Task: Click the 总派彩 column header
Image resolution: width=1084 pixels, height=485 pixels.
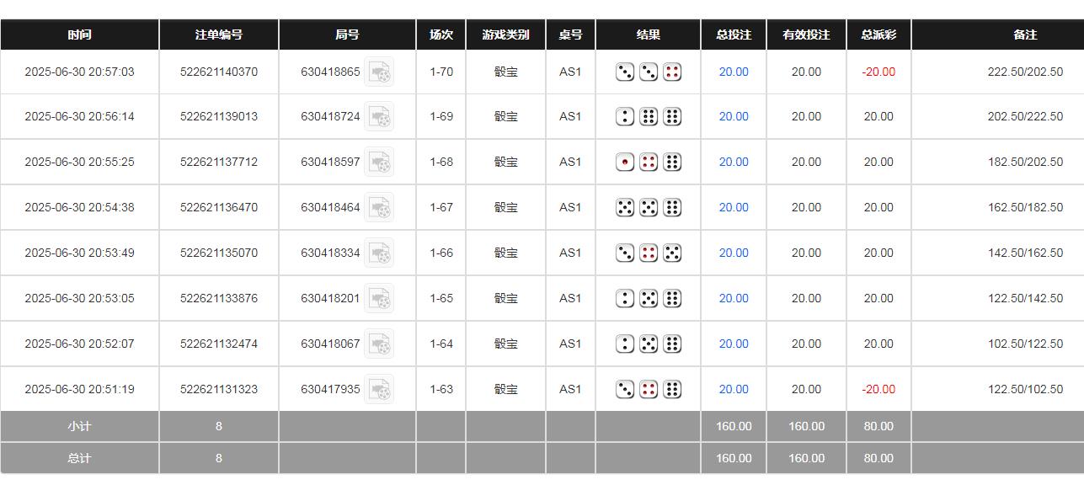Action: pos(878,35)
